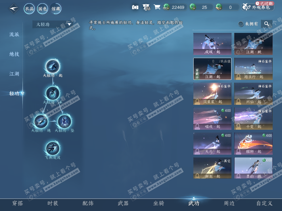This screenshot has height=211, width=282.
Task: Add currency next to 22469
Action: pos(166,7)
